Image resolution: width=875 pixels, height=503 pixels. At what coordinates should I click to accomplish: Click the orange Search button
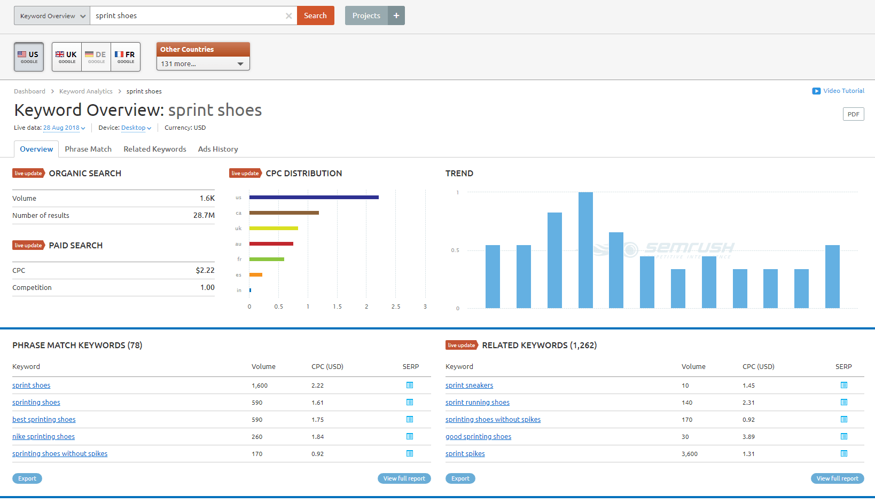[315, 15]
